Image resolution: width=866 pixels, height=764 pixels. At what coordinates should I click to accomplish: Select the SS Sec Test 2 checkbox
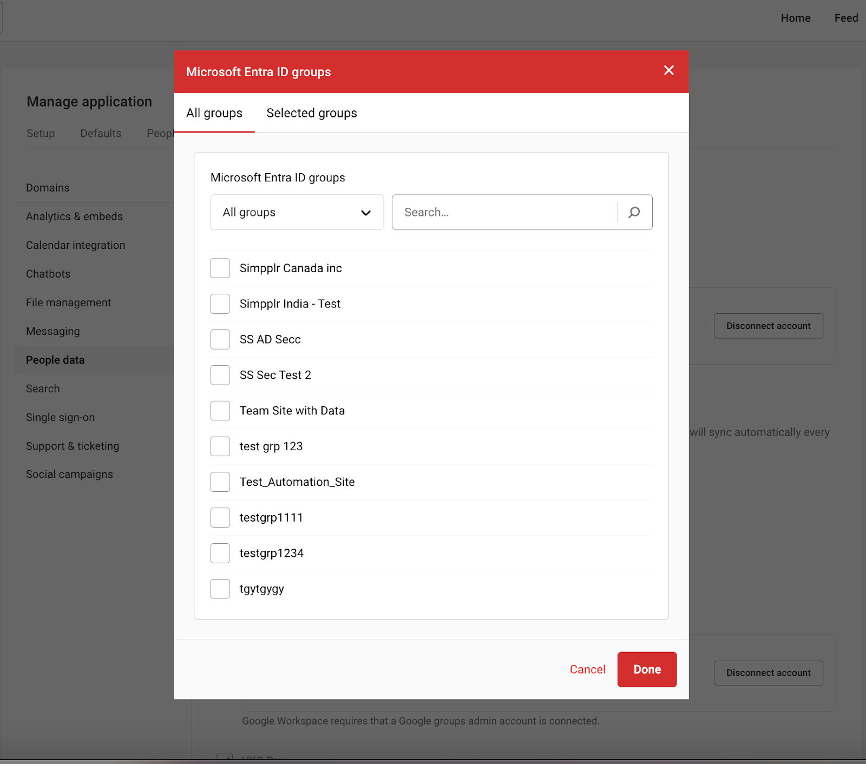(220, 375)
